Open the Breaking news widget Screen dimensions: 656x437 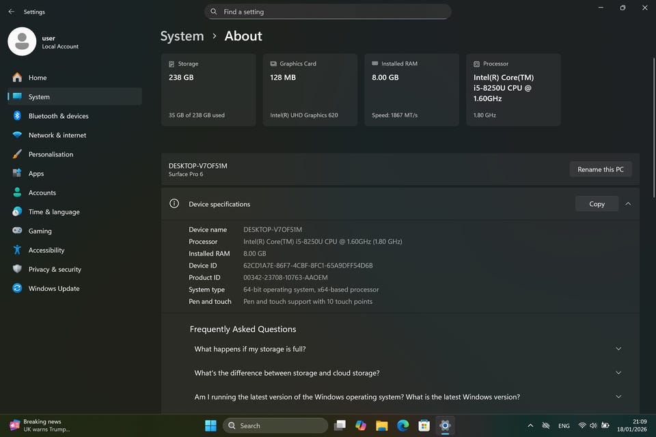pos(40,425)
